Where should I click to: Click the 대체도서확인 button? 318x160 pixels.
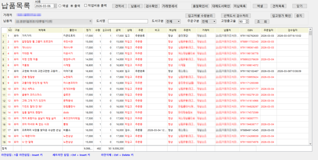click(x=221, y=6)
